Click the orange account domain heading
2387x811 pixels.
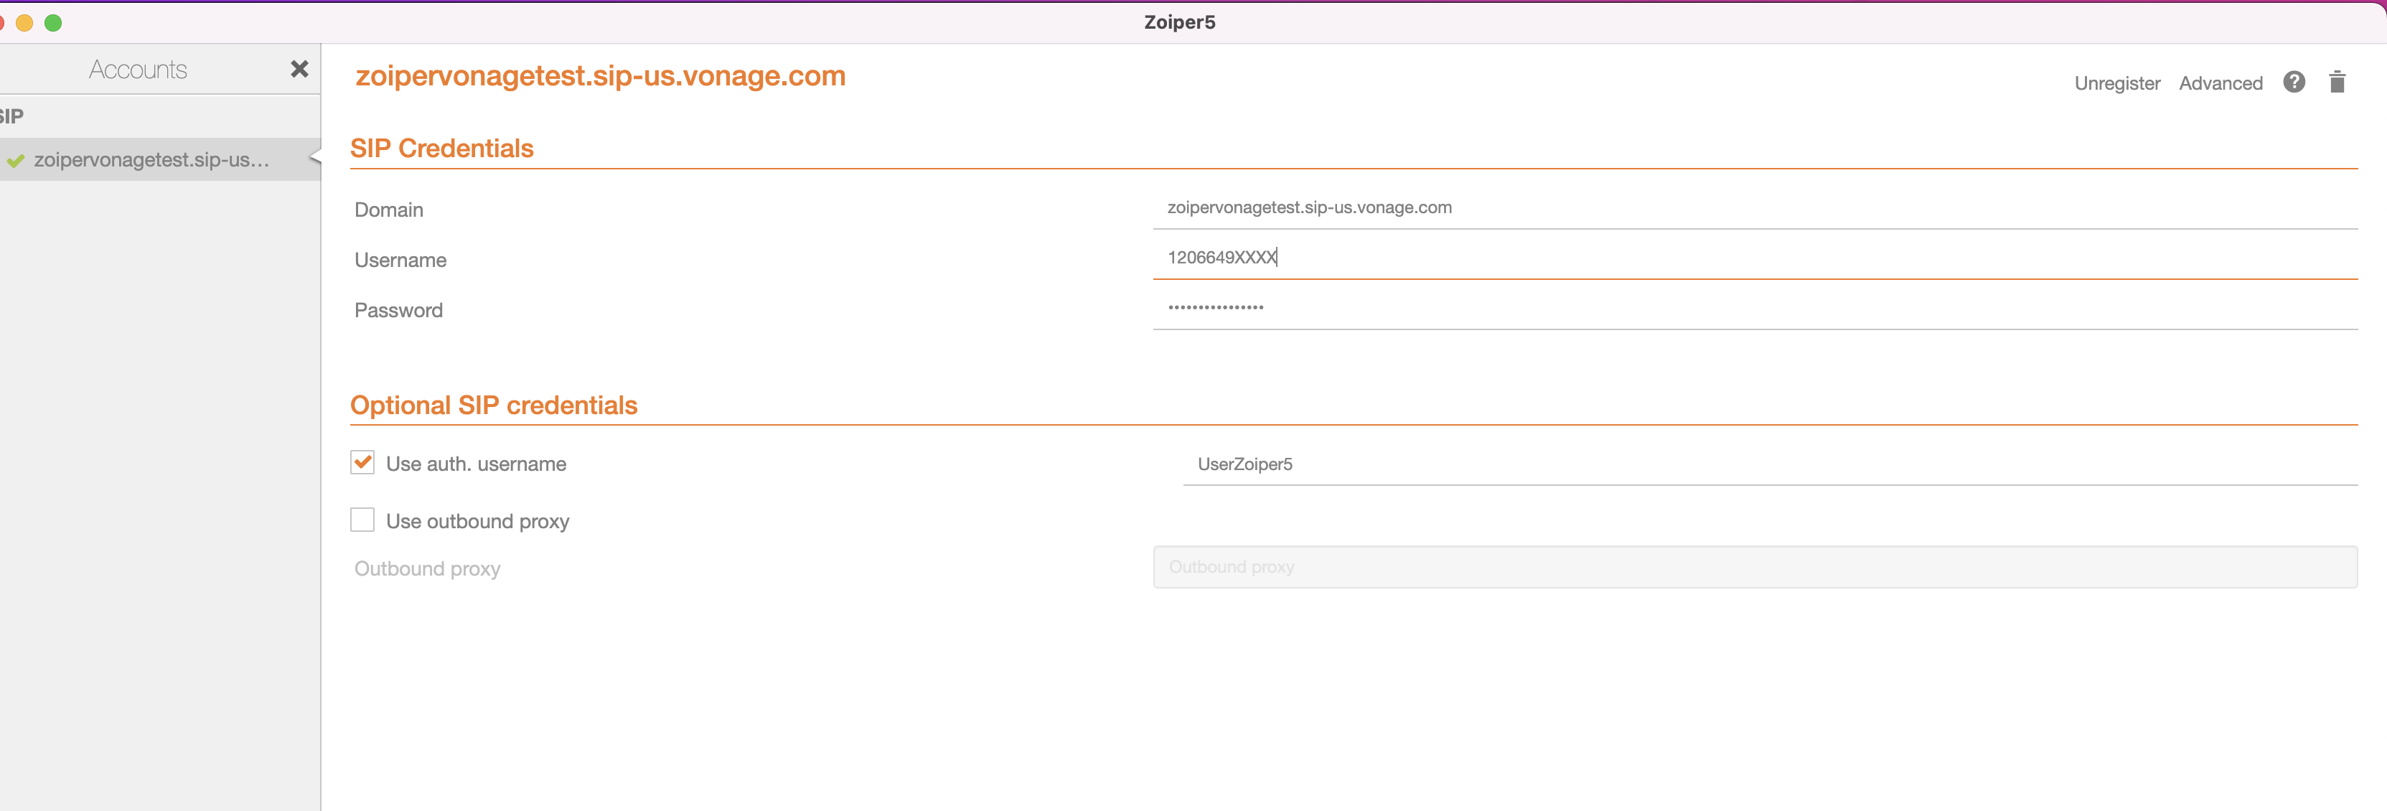pos(601,75)
